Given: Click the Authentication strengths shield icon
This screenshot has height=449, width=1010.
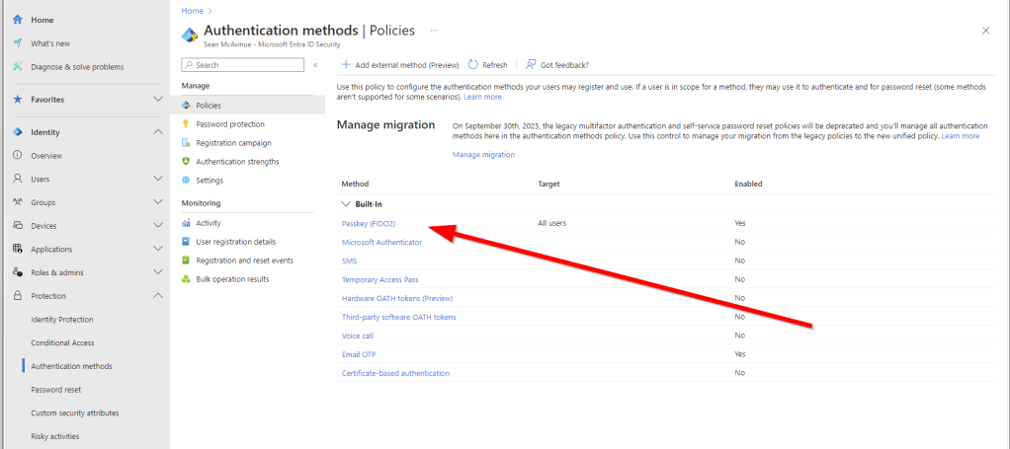Looking at the screenshot, I should point(186,162).
